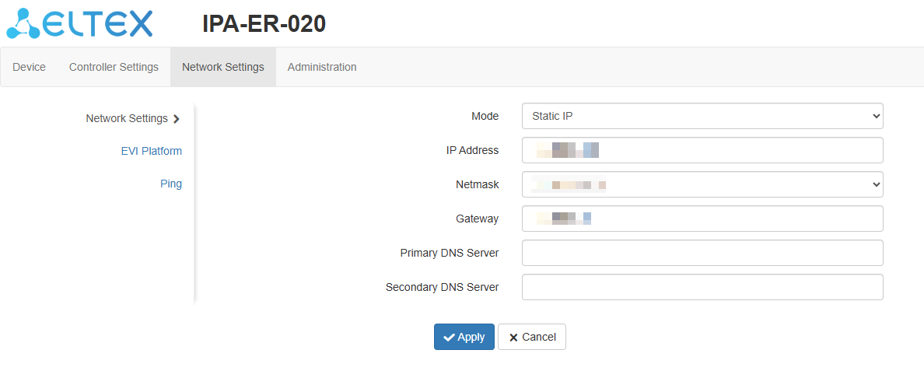
Task: Click the Secondary DNS Server input box
Action: coord(702,287)
